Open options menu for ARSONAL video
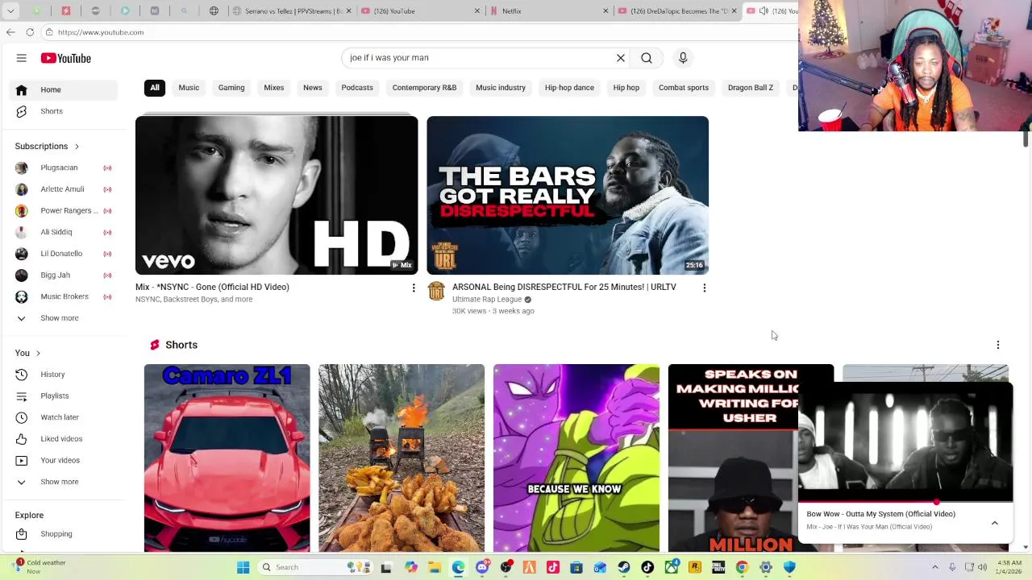Image resolution: width=1032 pixels, height=580 pixels. coord(705,288)
